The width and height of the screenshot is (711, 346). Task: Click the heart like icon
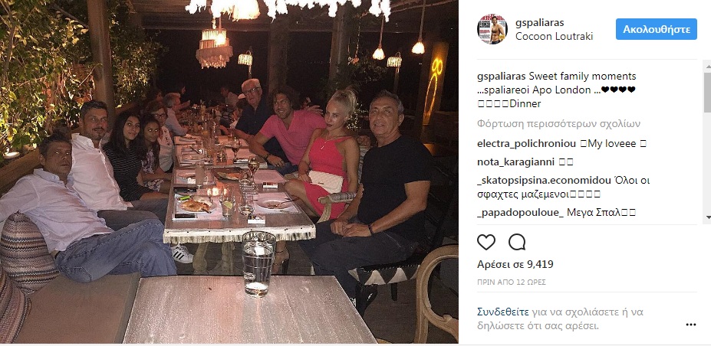click(x=486, y=243)
